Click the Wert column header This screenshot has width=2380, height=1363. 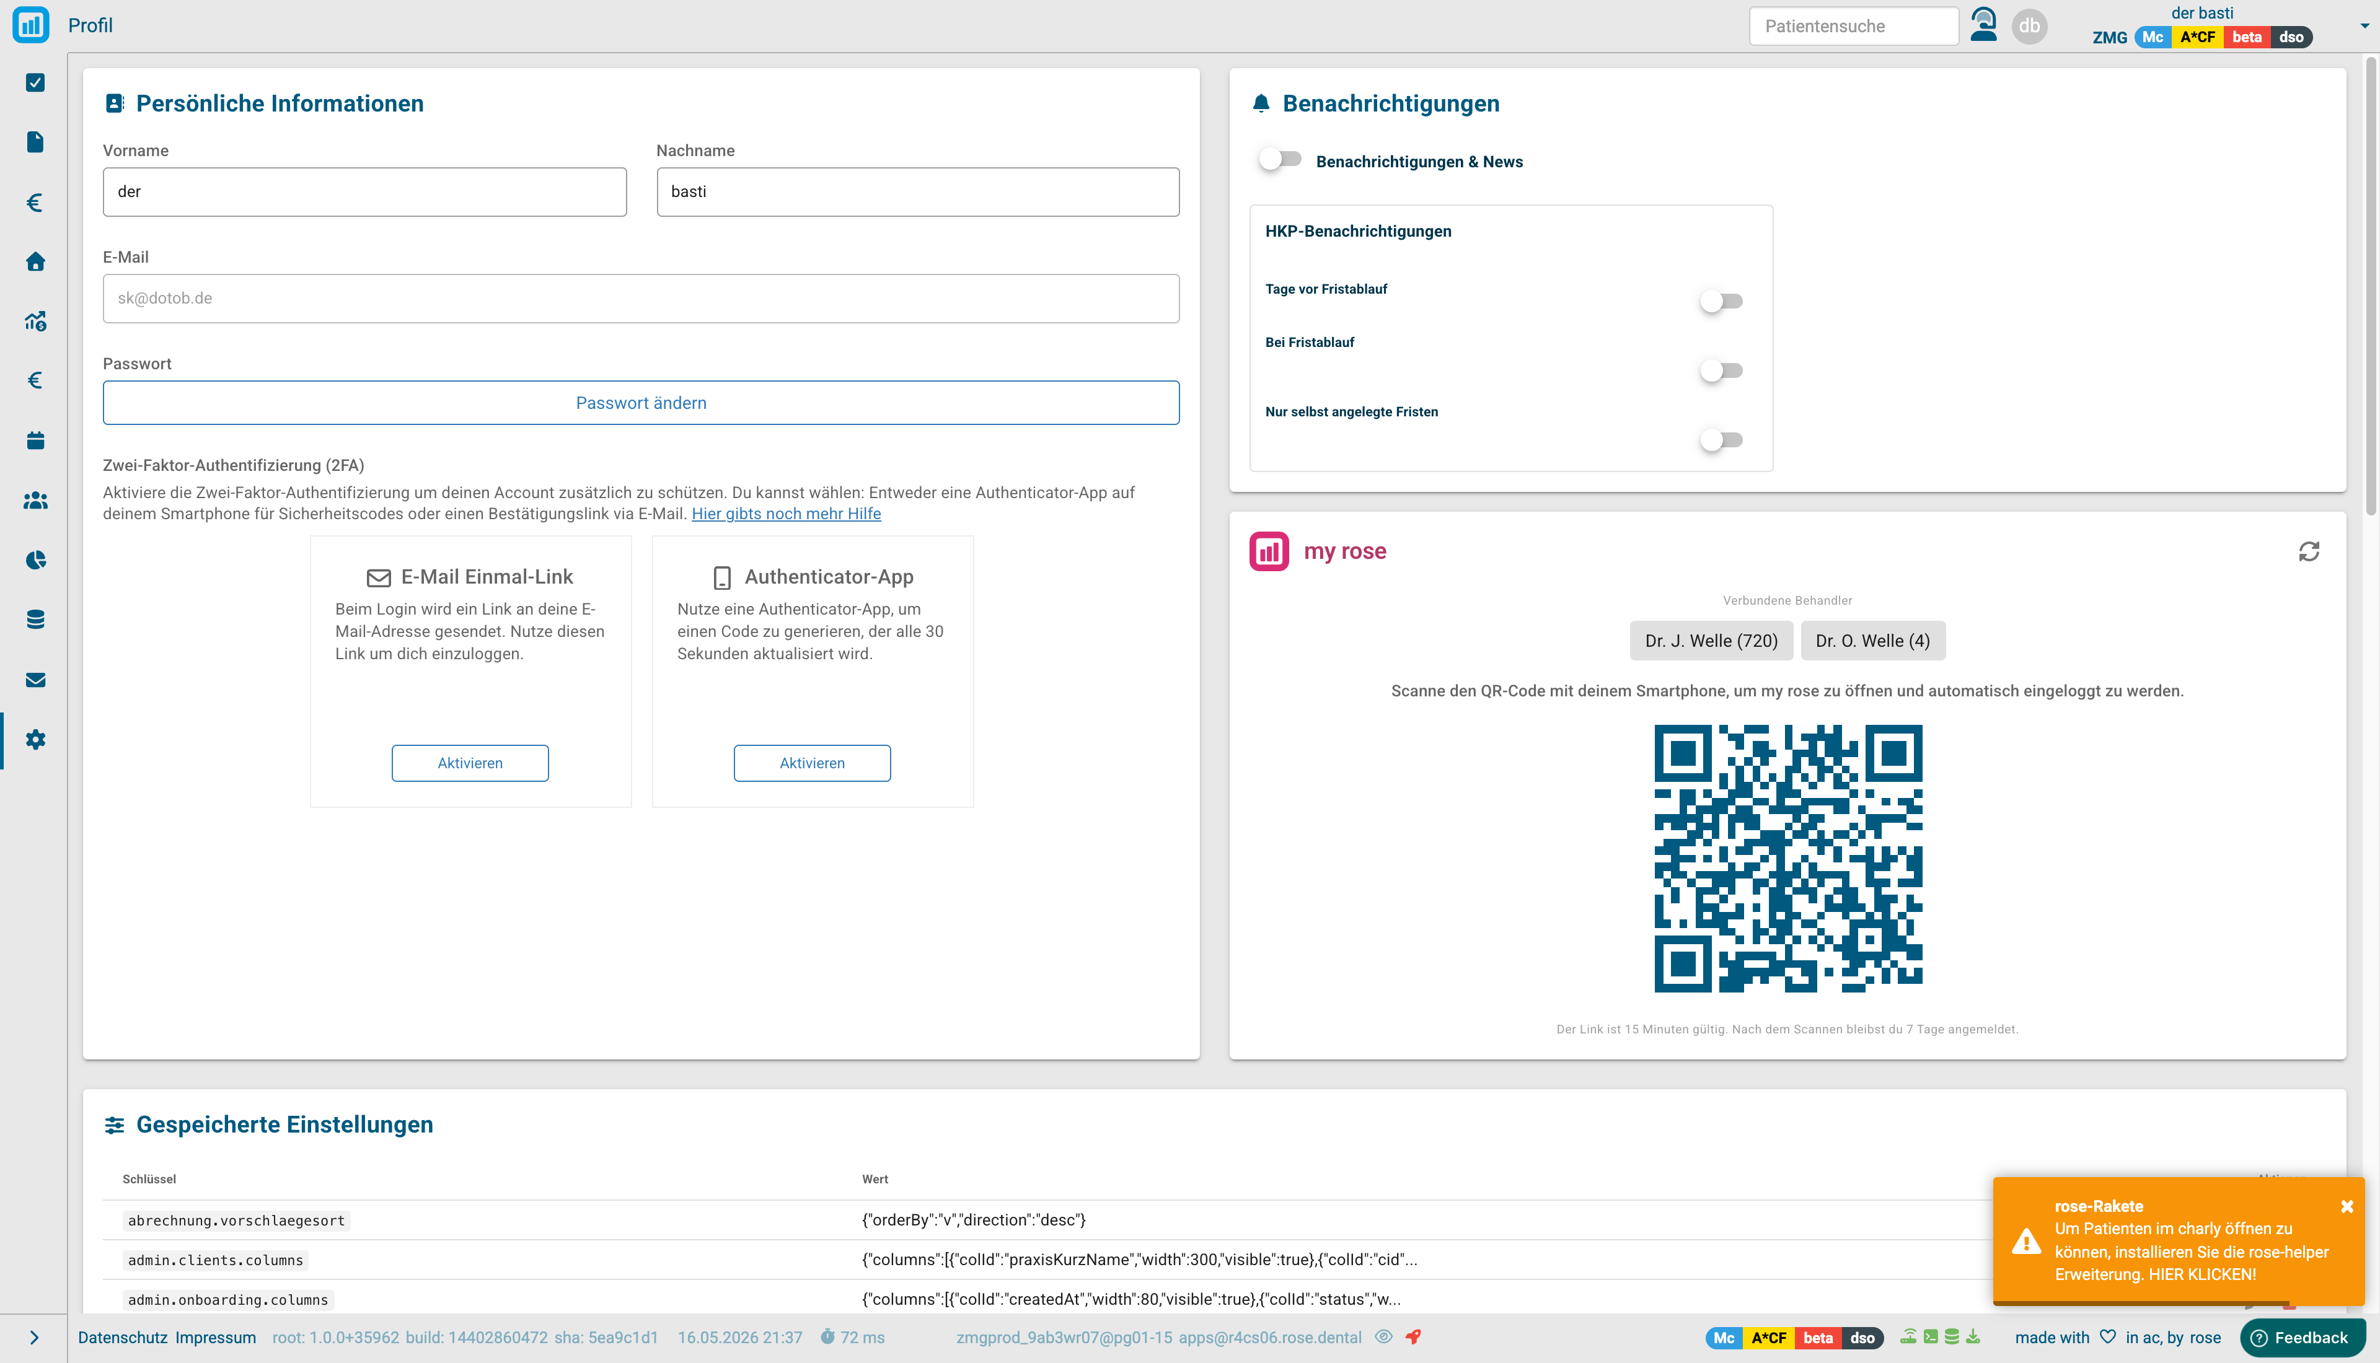(x=875, y=1180)
